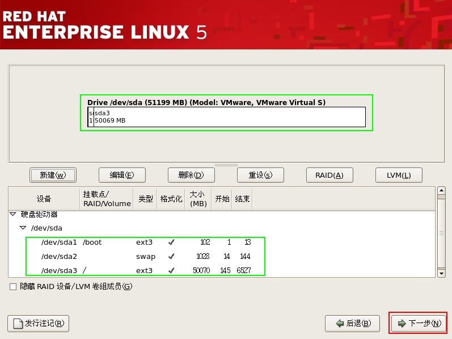
Task: Toggle 隐藏 RAID 设备/LVM 卷组成员 checkbox
Action: [x=13, y=287]
